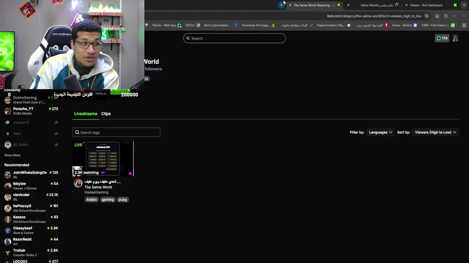Click The Salma World category link under stream

pyautogui.click(x=98, y=187)
